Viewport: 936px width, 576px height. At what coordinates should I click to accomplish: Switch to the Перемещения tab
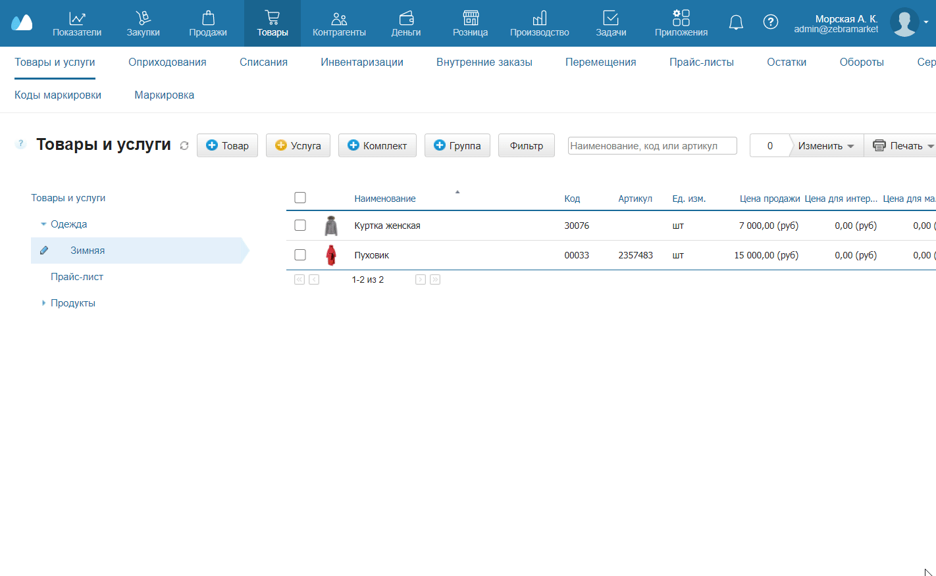[x=601, y=62]
